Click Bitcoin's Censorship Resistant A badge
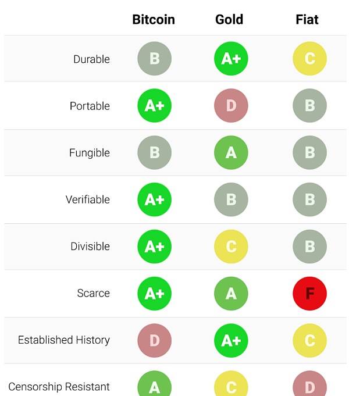 (x=154, y=383)
